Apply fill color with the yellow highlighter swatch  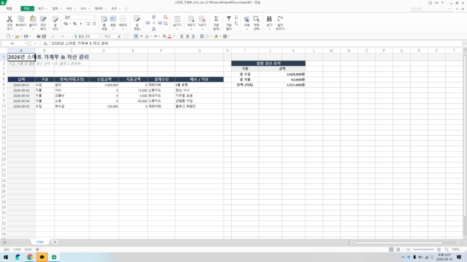[216, 36]
